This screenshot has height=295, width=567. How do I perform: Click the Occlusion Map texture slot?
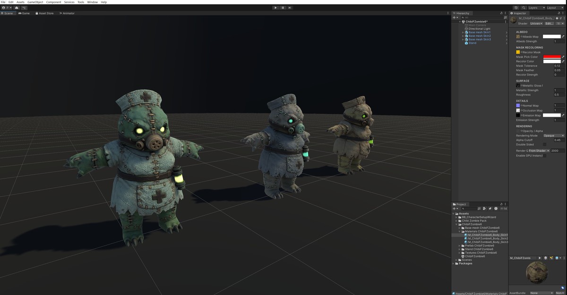[x=518, y=110]
